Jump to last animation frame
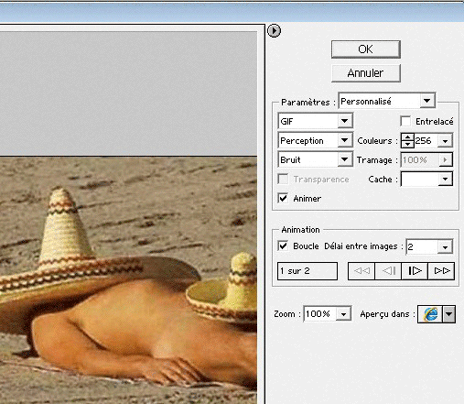 (441, 271)
